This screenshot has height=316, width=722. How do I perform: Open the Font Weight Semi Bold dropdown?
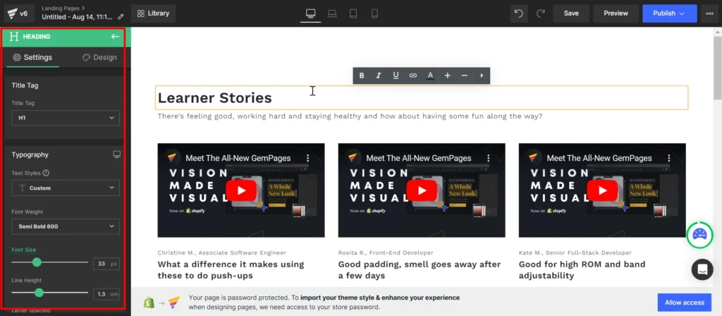tap(66, 226)
